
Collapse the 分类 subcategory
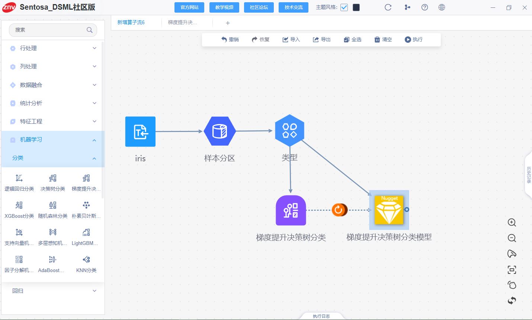pyautogui.click(x=53, y=158)
